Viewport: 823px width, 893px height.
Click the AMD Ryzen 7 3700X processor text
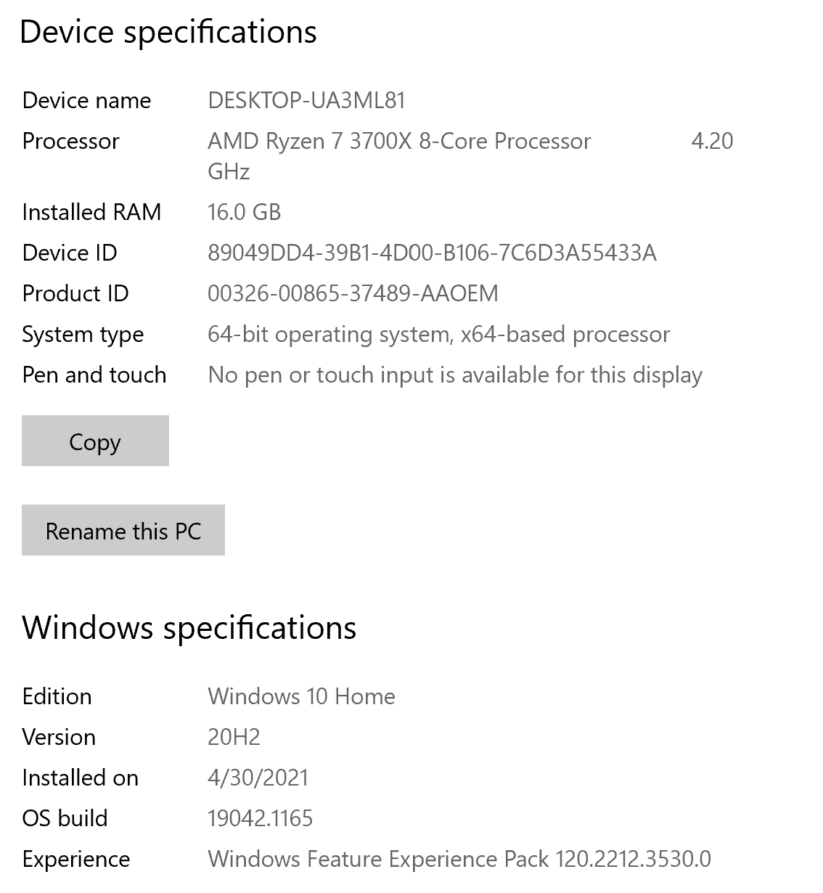(399, 141)
